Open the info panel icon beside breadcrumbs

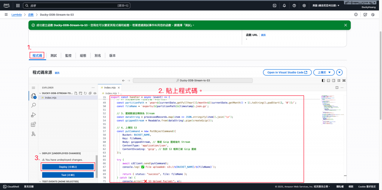(x=356, y=15)
